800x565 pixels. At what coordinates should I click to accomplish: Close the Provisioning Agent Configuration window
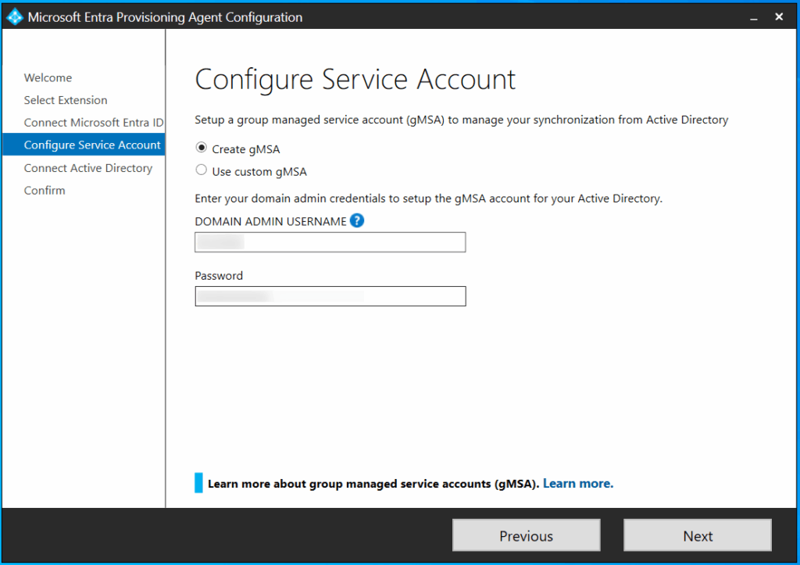tap(779, 16)
